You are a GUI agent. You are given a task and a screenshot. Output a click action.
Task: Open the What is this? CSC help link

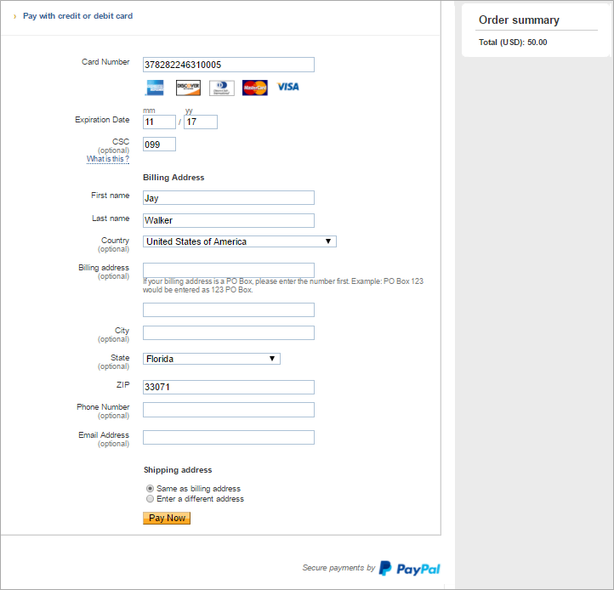[108, 159]
